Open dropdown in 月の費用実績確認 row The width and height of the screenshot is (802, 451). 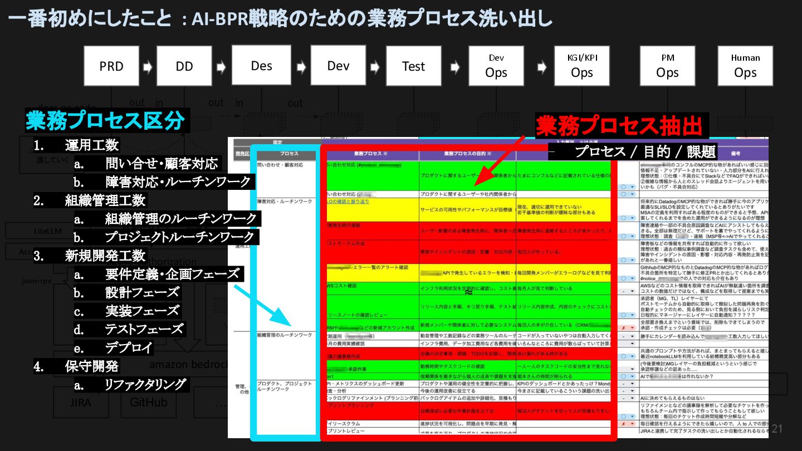[628, 344]
